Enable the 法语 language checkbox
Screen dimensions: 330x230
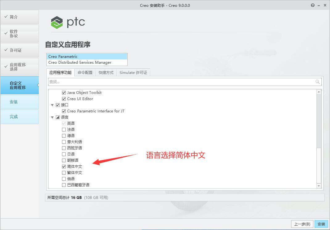[64, 130]
